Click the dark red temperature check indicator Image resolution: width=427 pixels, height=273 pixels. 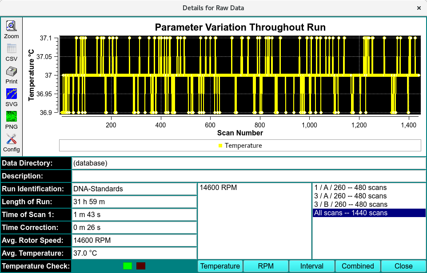141,266
